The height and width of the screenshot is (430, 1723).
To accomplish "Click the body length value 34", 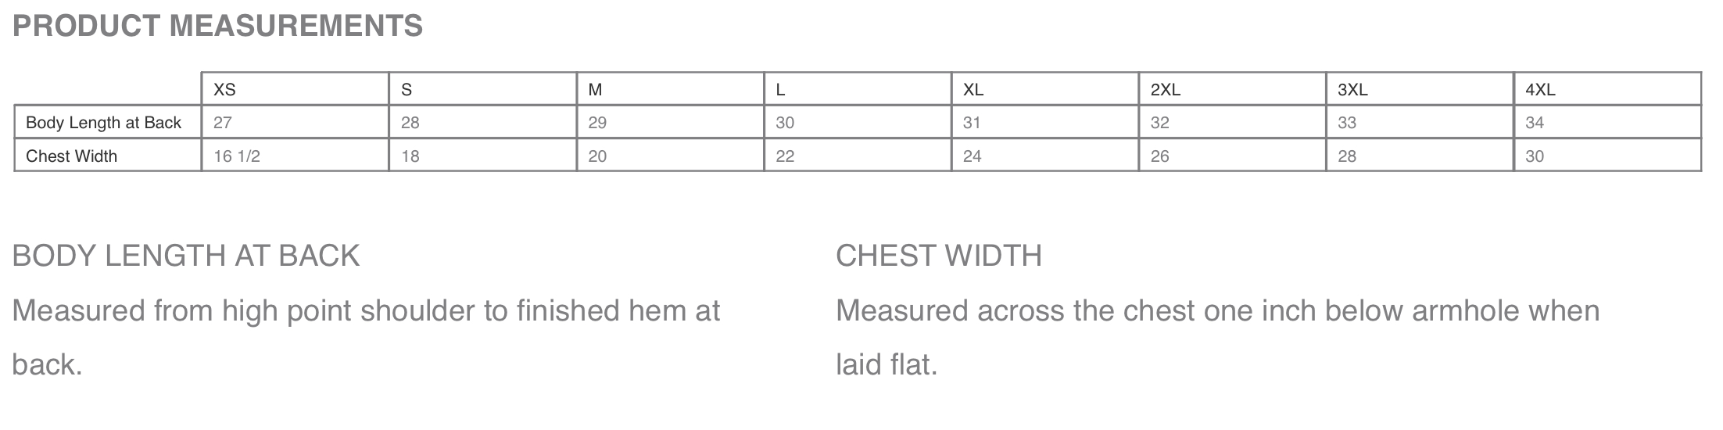I will coord(1535,123).
